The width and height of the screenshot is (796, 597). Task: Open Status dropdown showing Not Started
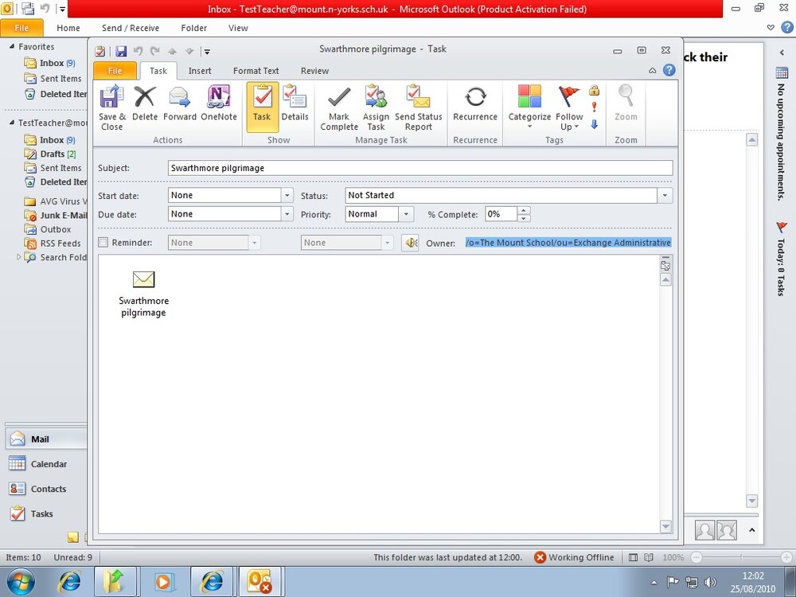pyautogui.click(x=665, y=196)
